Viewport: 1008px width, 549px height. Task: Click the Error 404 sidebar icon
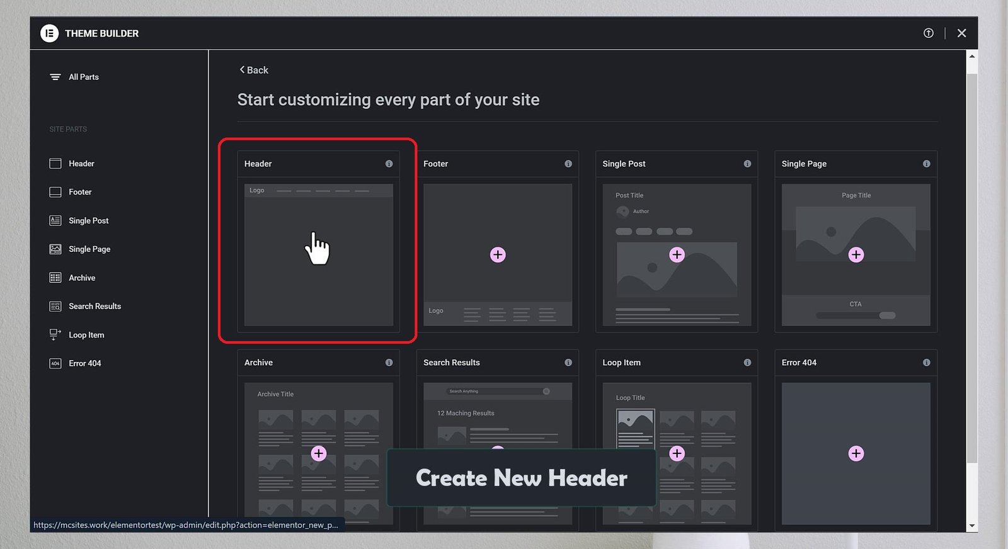55,363
